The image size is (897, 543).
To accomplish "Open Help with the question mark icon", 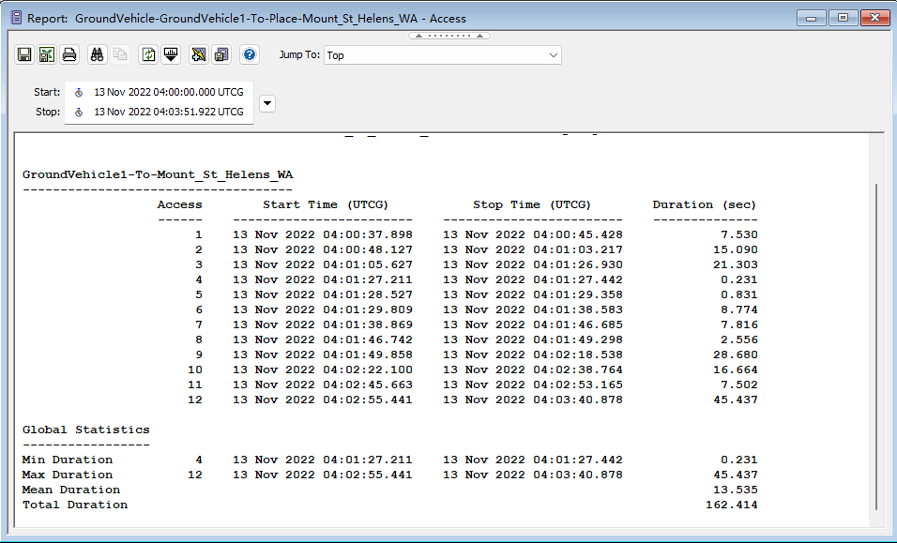I will pos(250,55).
